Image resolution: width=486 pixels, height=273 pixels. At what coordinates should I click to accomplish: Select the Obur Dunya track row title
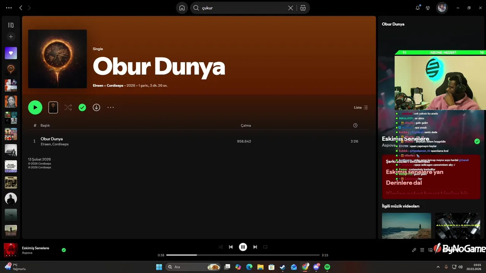(x=52, y=139)
